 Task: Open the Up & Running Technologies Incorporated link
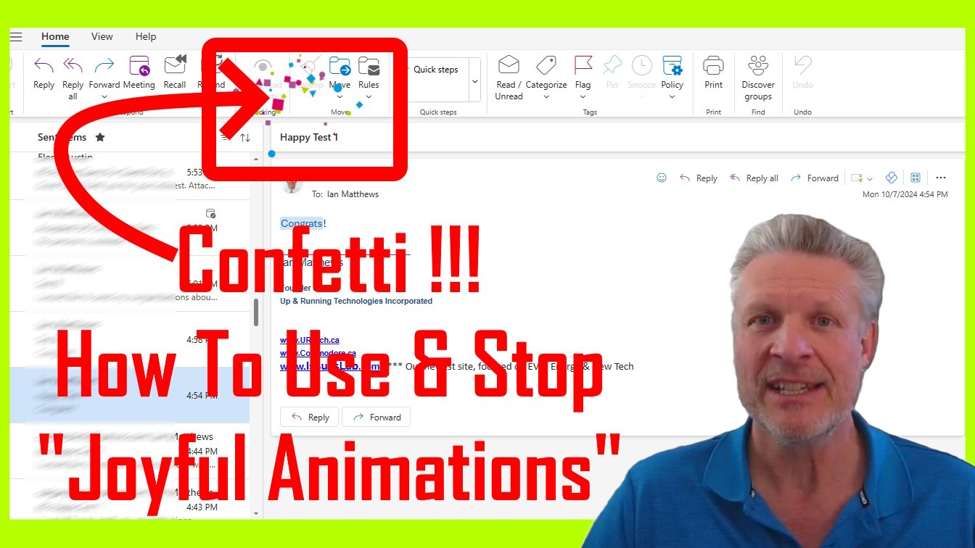(x=355, y=301)
